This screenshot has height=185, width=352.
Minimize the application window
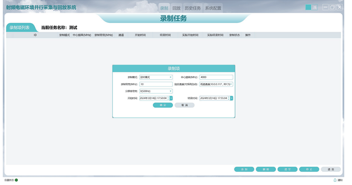coord(326,7)
